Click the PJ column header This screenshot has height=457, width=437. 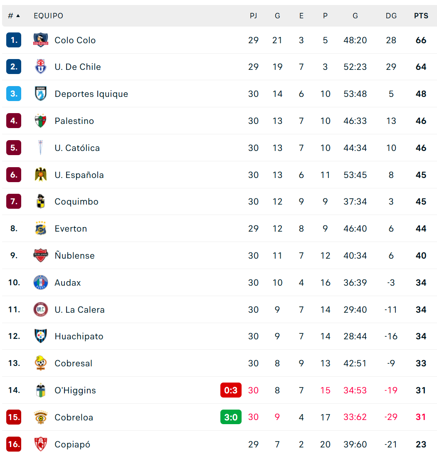[253, 16]
